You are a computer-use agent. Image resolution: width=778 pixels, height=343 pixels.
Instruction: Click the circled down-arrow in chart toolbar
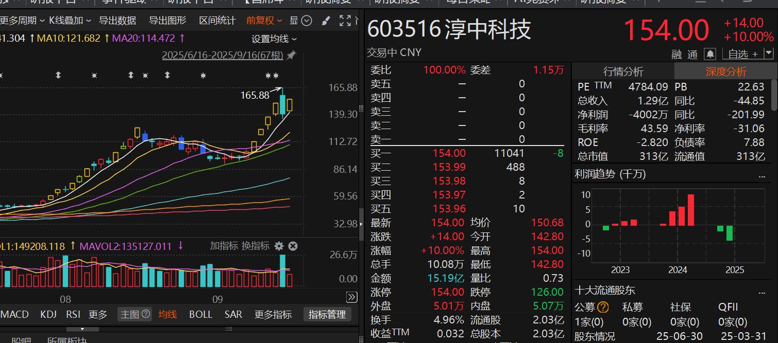pyautogui.click(x=307, y=21)
